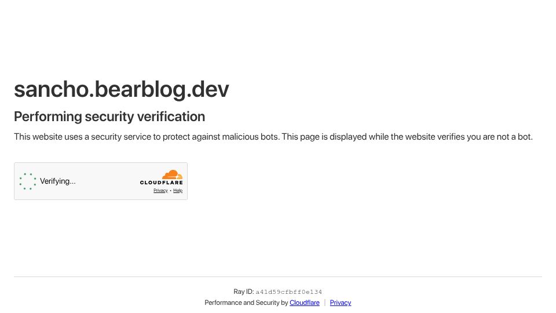Viewport: 556px width, 313px height.
Task: Click the Ray ID value a41d59cfbff0e134
Action: pyautogui.click(x=288, y=292)
